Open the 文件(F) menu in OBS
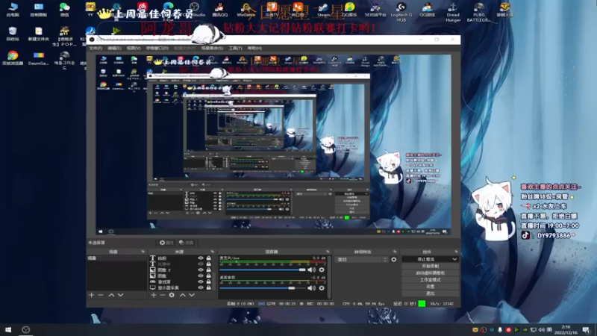 click(x=96, y=49)
